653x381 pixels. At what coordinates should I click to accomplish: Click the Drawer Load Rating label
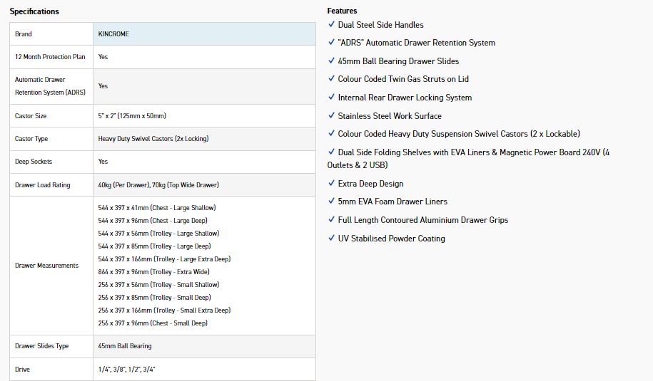[x=43, y=185]
